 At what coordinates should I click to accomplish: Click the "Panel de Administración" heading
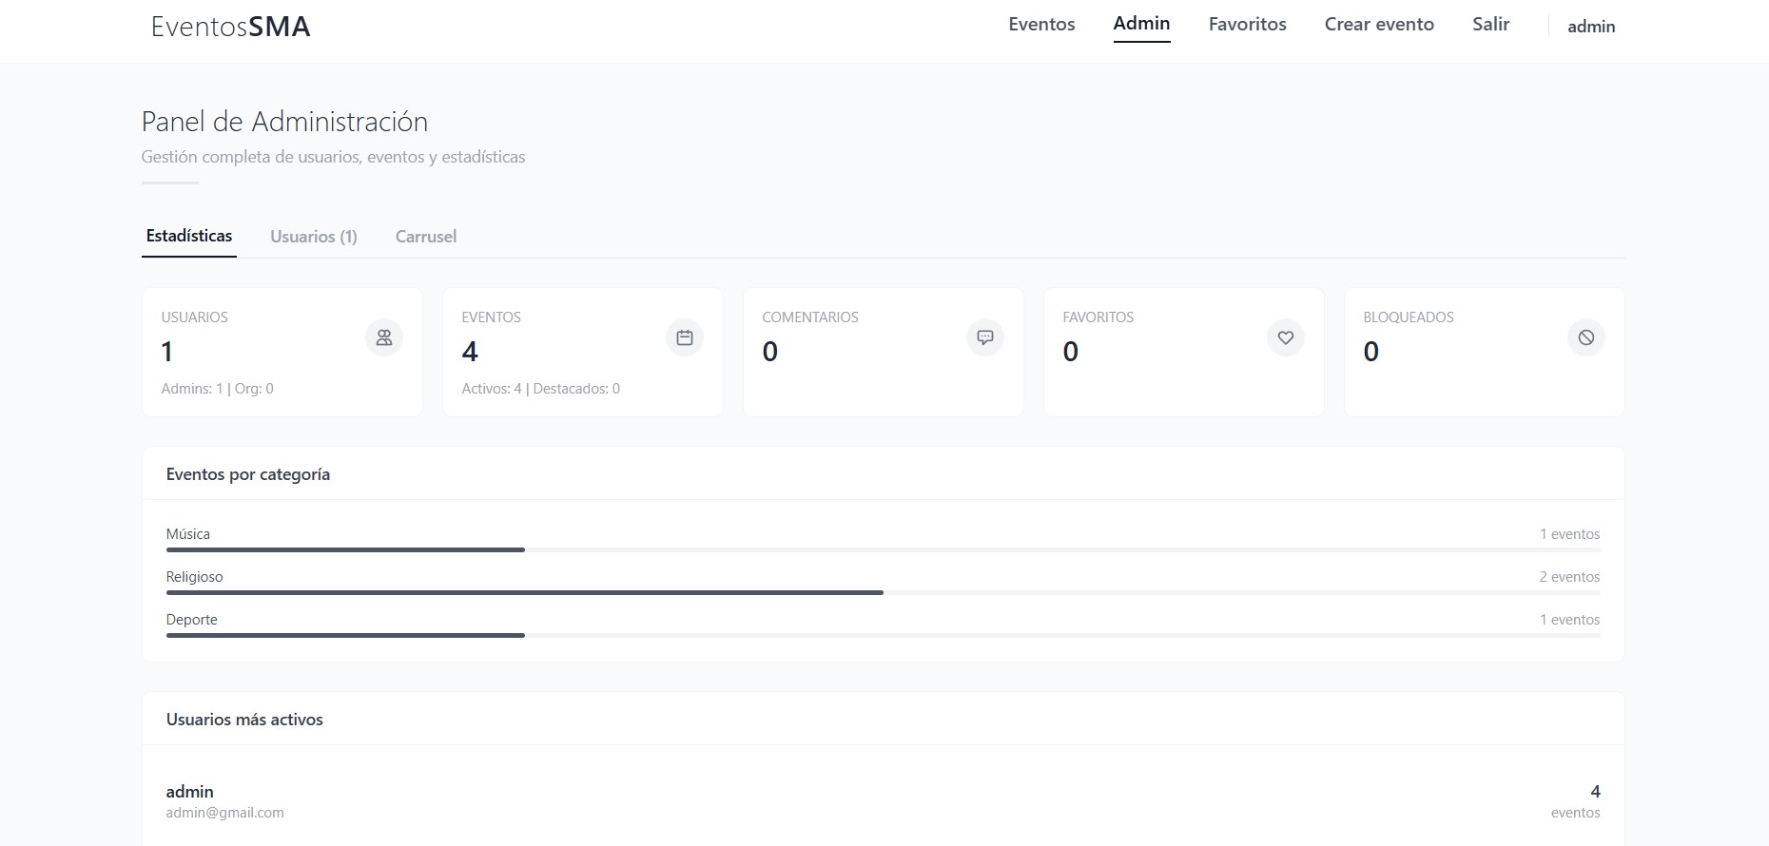pos(284,122)
